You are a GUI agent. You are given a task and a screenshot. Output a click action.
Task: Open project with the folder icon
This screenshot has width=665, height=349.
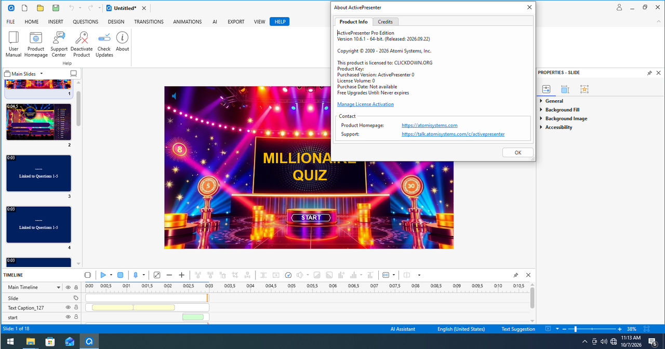coord(40,8)
